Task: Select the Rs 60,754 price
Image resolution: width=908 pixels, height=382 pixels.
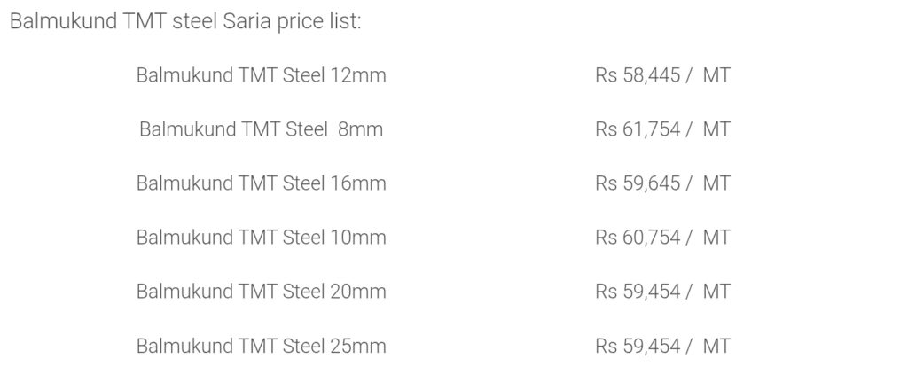Action: point(638,238)
